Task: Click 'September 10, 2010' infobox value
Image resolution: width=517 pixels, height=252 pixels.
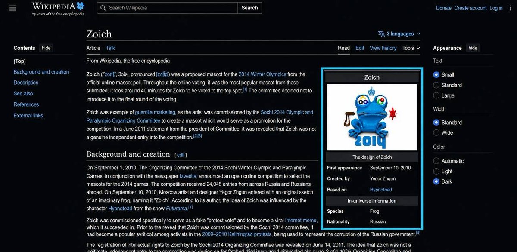Action: point(390,168)
